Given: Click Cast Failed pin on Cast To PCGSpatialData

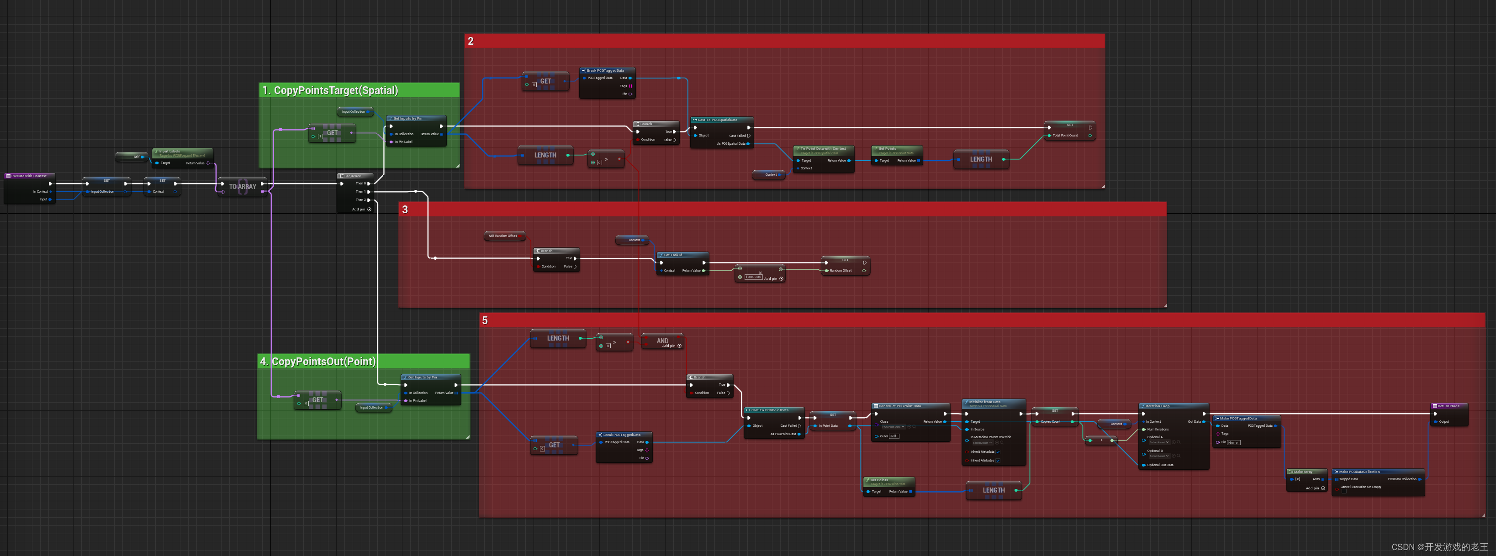Looking at the screenshot, I should click(x=749, y=136).
